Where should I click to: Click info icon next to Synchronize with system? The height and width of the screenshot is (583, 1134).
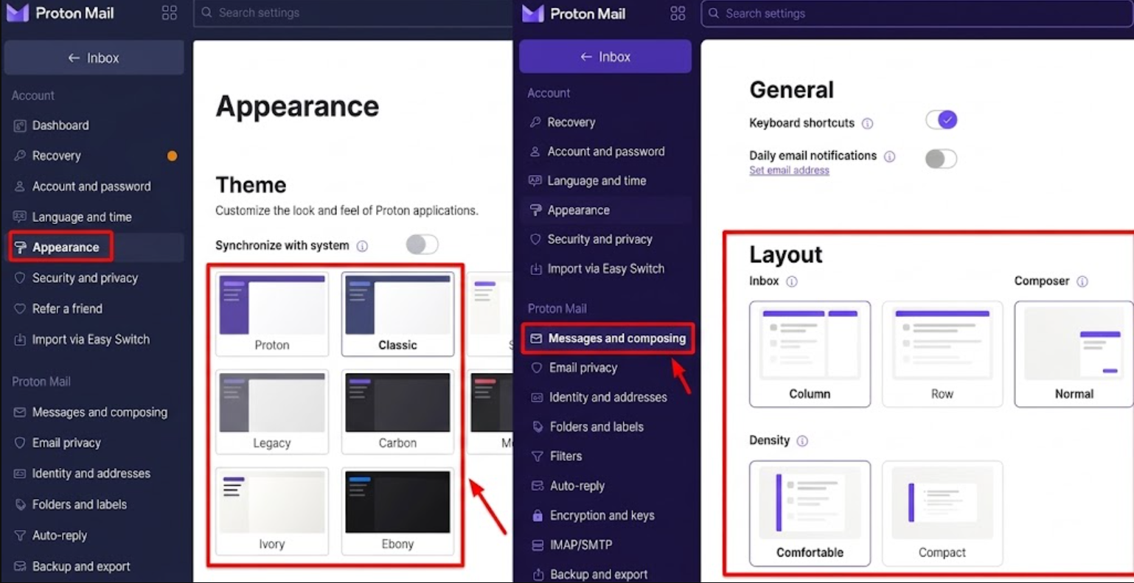pos(362,246)
